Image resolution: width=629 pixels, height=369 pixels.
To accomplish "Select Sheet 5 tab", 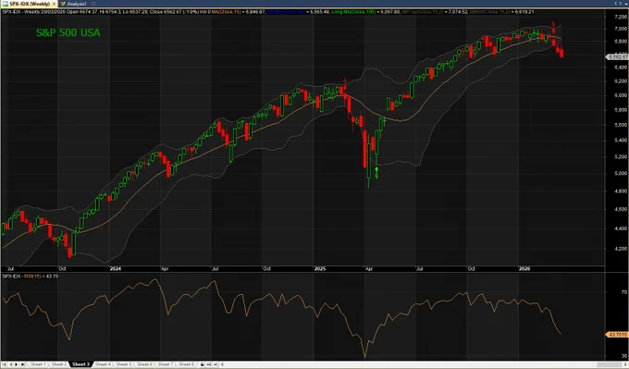I will (x=124, y=364).
